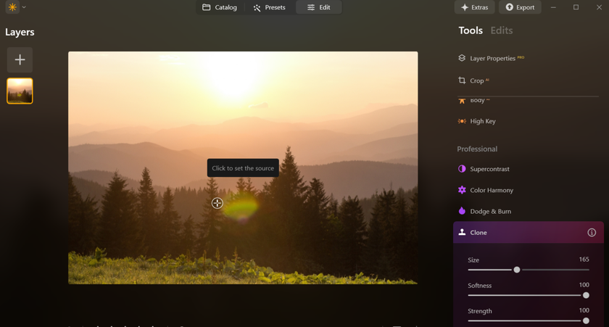Add a new layer with plus button
This screenshot has width=609, height=327.
tap(20, 60)
